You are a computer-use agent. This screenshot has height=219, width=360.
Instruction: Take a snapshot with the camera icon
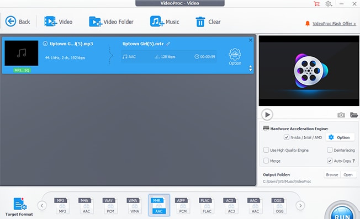pyautogui.click(x=341, y=115)
